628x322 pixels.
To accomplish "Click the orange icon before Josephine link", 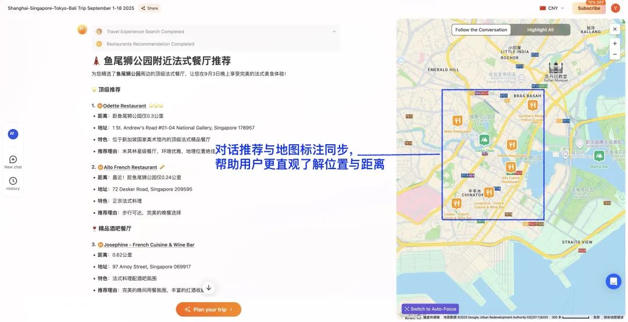I will pyautogui.click(x=101, y=245).
